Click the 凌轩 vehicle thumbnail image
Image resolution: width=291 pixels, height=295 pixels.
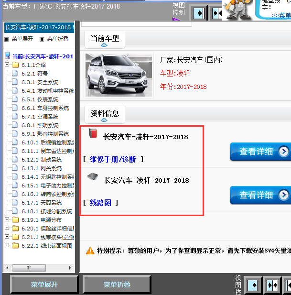119,75
